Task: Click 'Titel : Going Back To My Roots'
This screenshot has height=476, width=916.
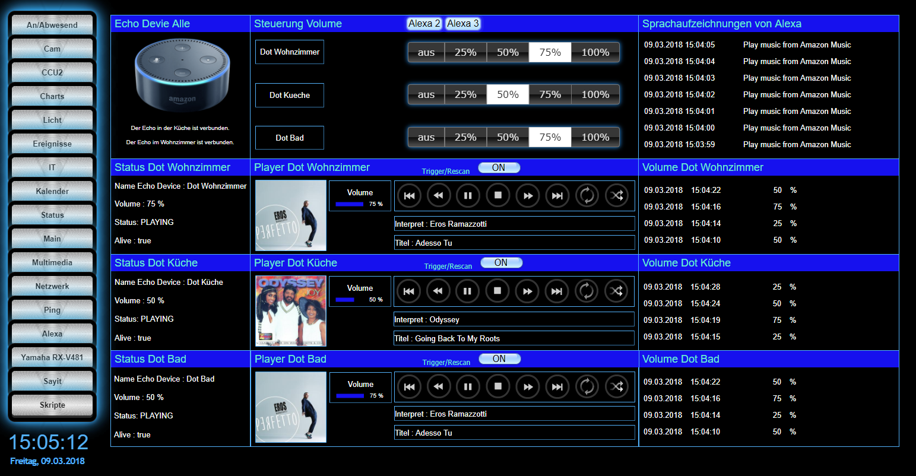Action: (x=514, y=338)
